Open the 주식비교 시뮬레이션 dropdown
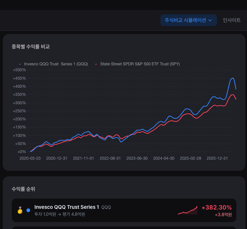This screenshot has width=247, height=229. (189, 20)
